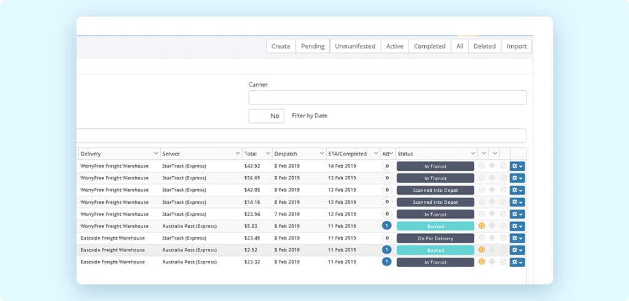
Task: Open gear actions menu for $23.49 row
Action: point(517,238)
